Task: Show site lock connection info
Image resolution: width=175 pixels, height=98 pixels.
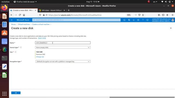Action: point(44,15)
